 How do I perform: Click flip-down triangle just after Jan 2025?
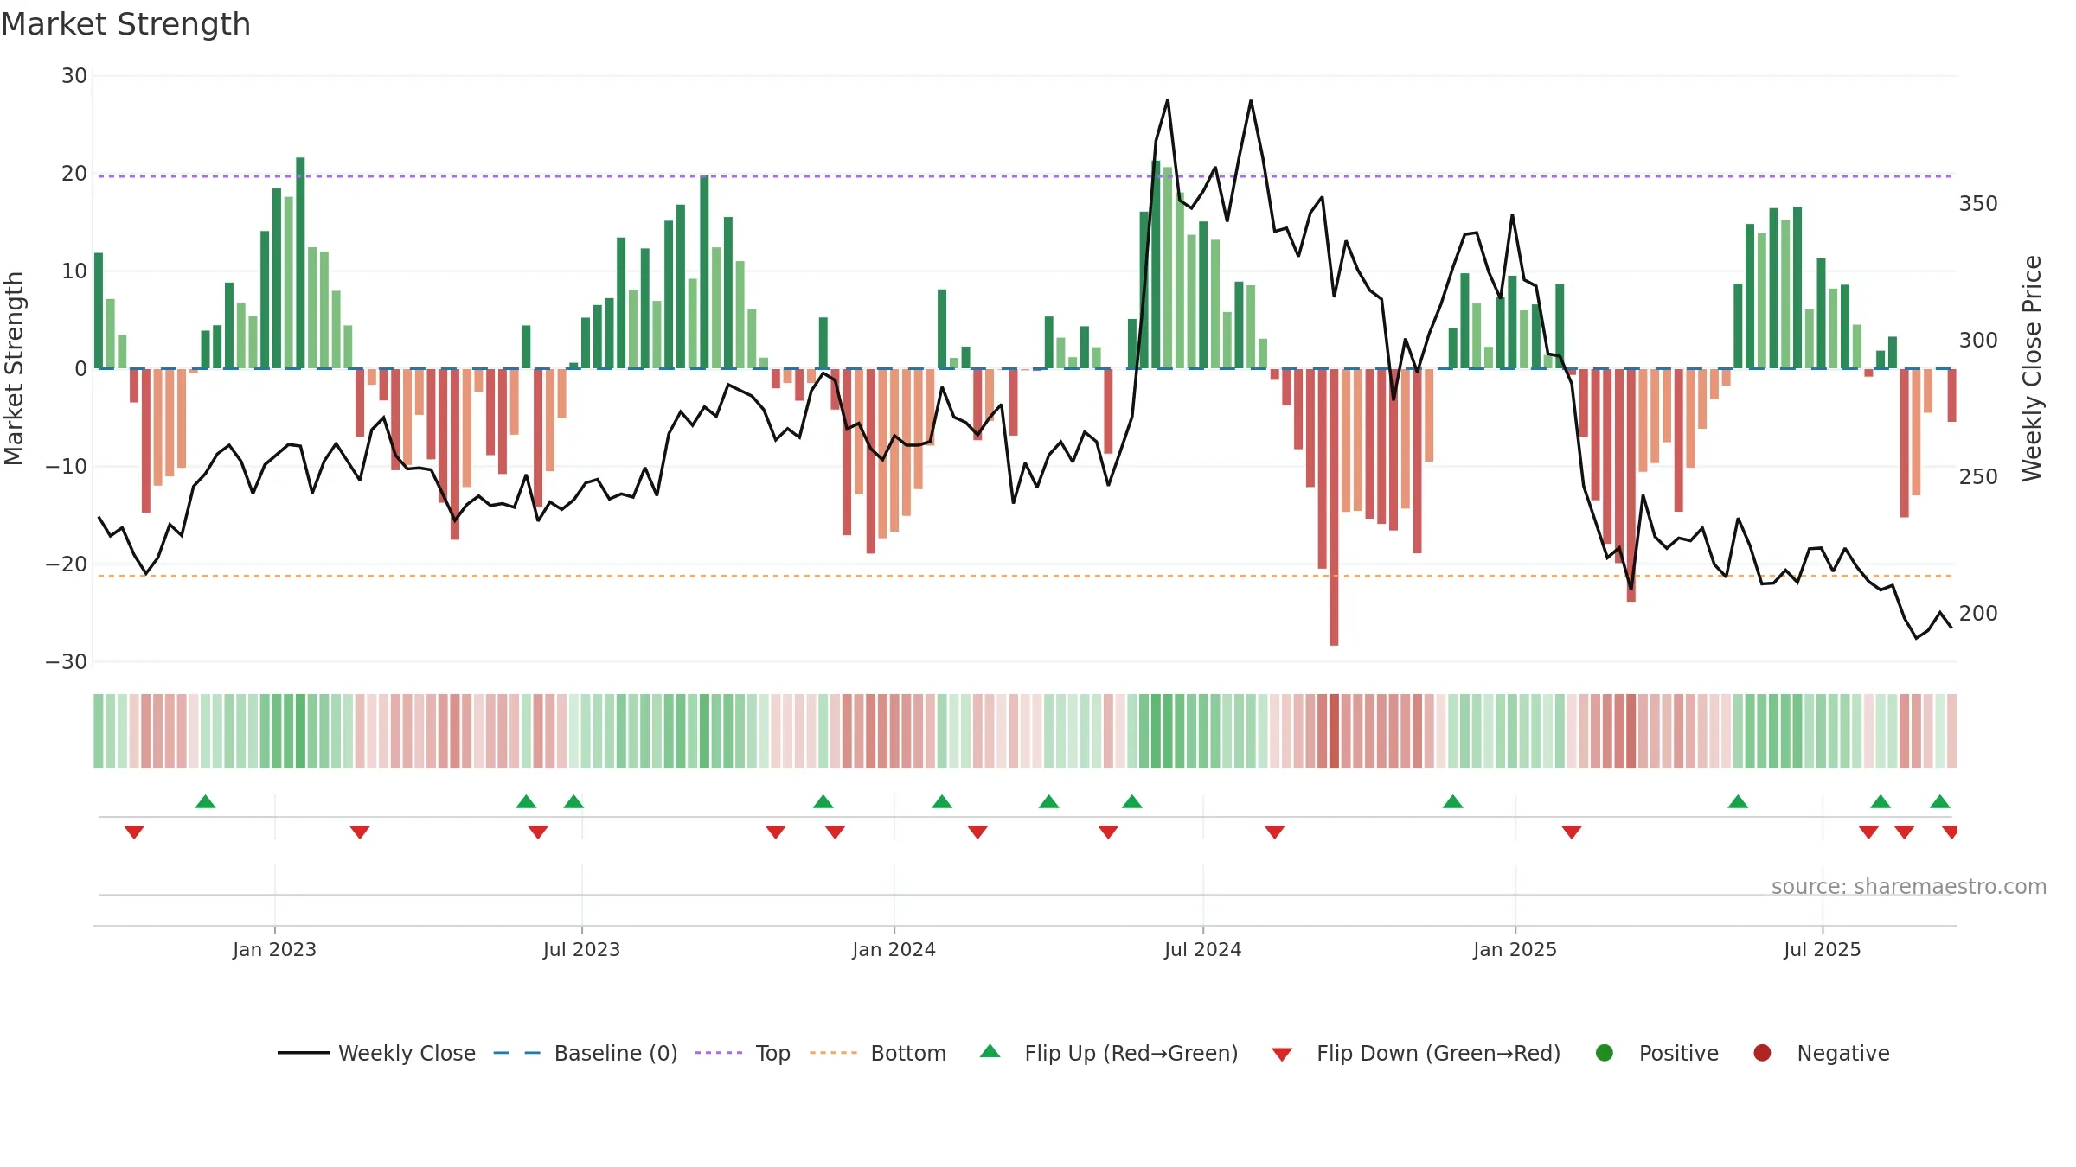1572,832
